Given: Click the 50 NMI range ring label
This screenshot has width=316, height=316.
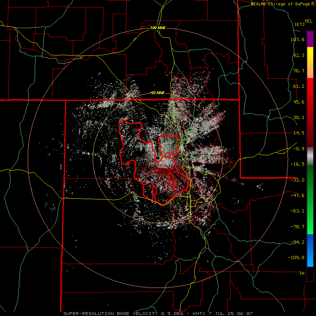Looking at the screenshot, I should pyautogui.click(x=158, y=93).
